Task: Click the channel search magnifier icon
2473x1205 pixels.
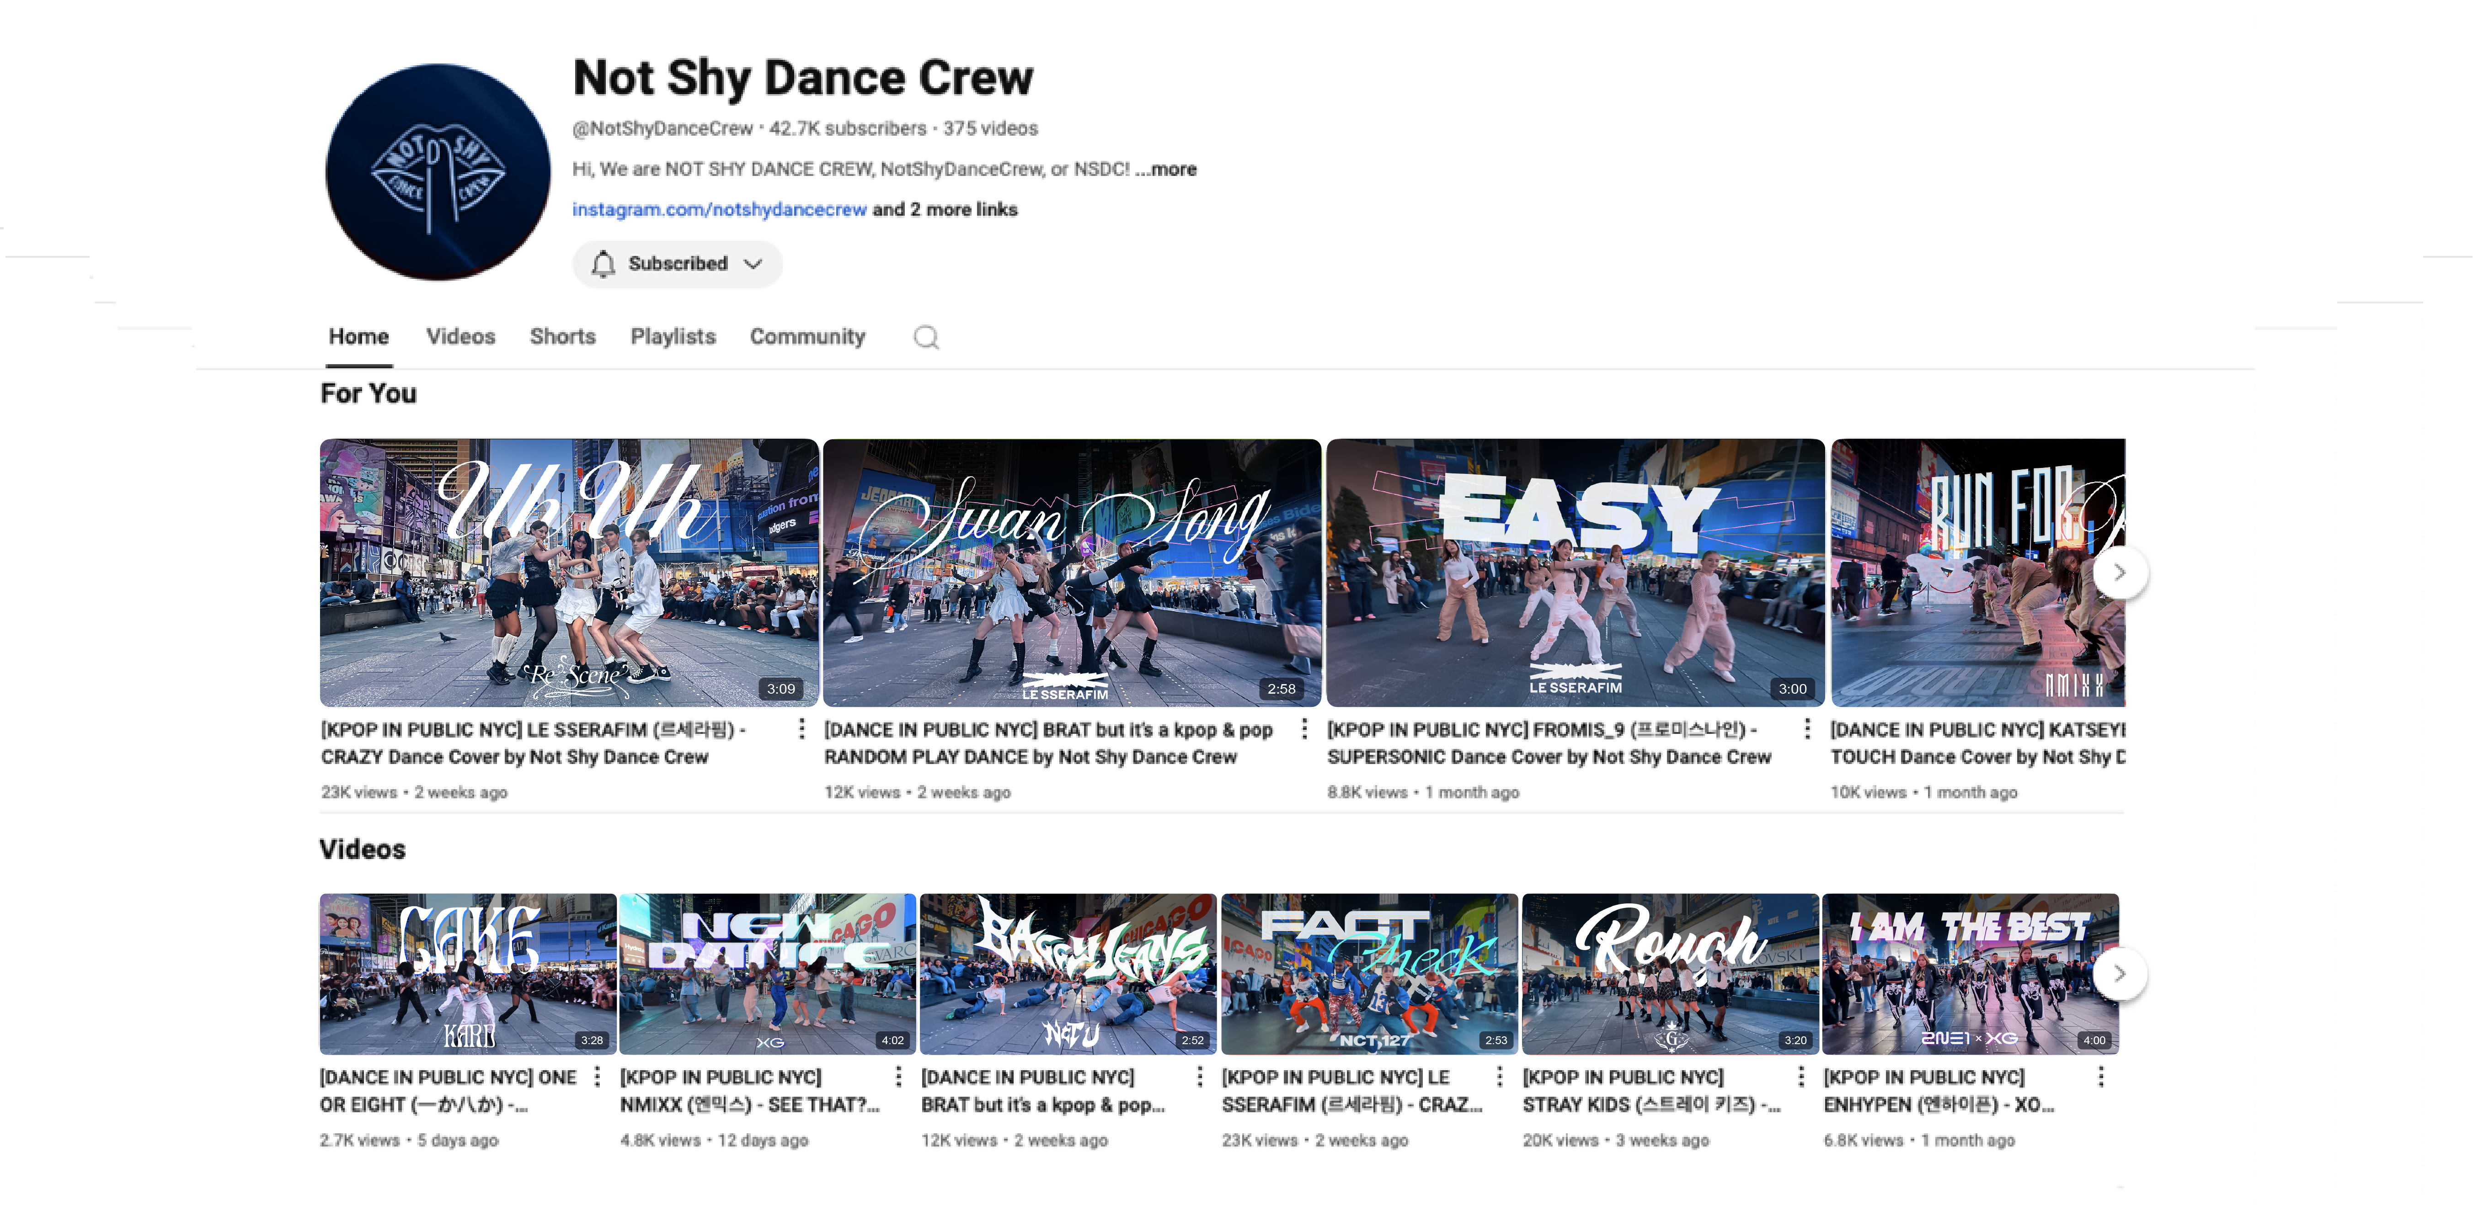Action: point(925,337)
